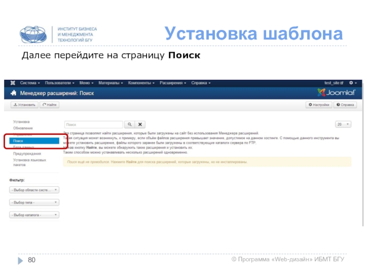Viewport: 365px width, 274px height.
Task: Open the Материалы menu
Action: pyautogui.click(x=110, y=83)
